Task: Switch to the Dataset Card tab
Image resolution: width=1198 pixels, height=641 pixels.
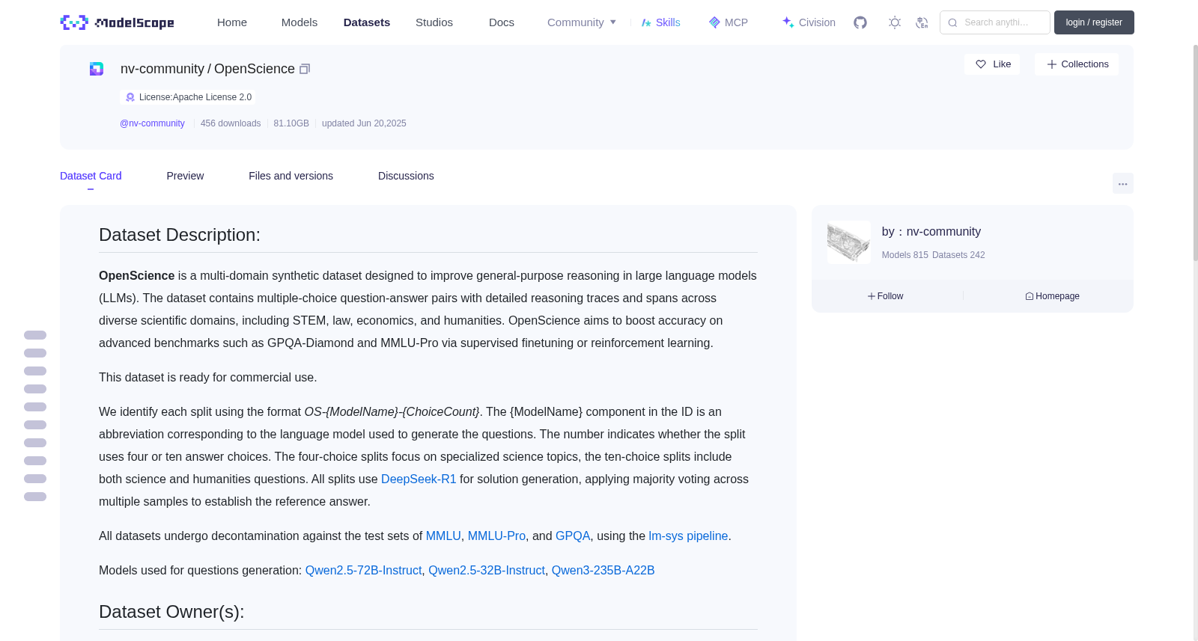Action: [x=91, y=176]
